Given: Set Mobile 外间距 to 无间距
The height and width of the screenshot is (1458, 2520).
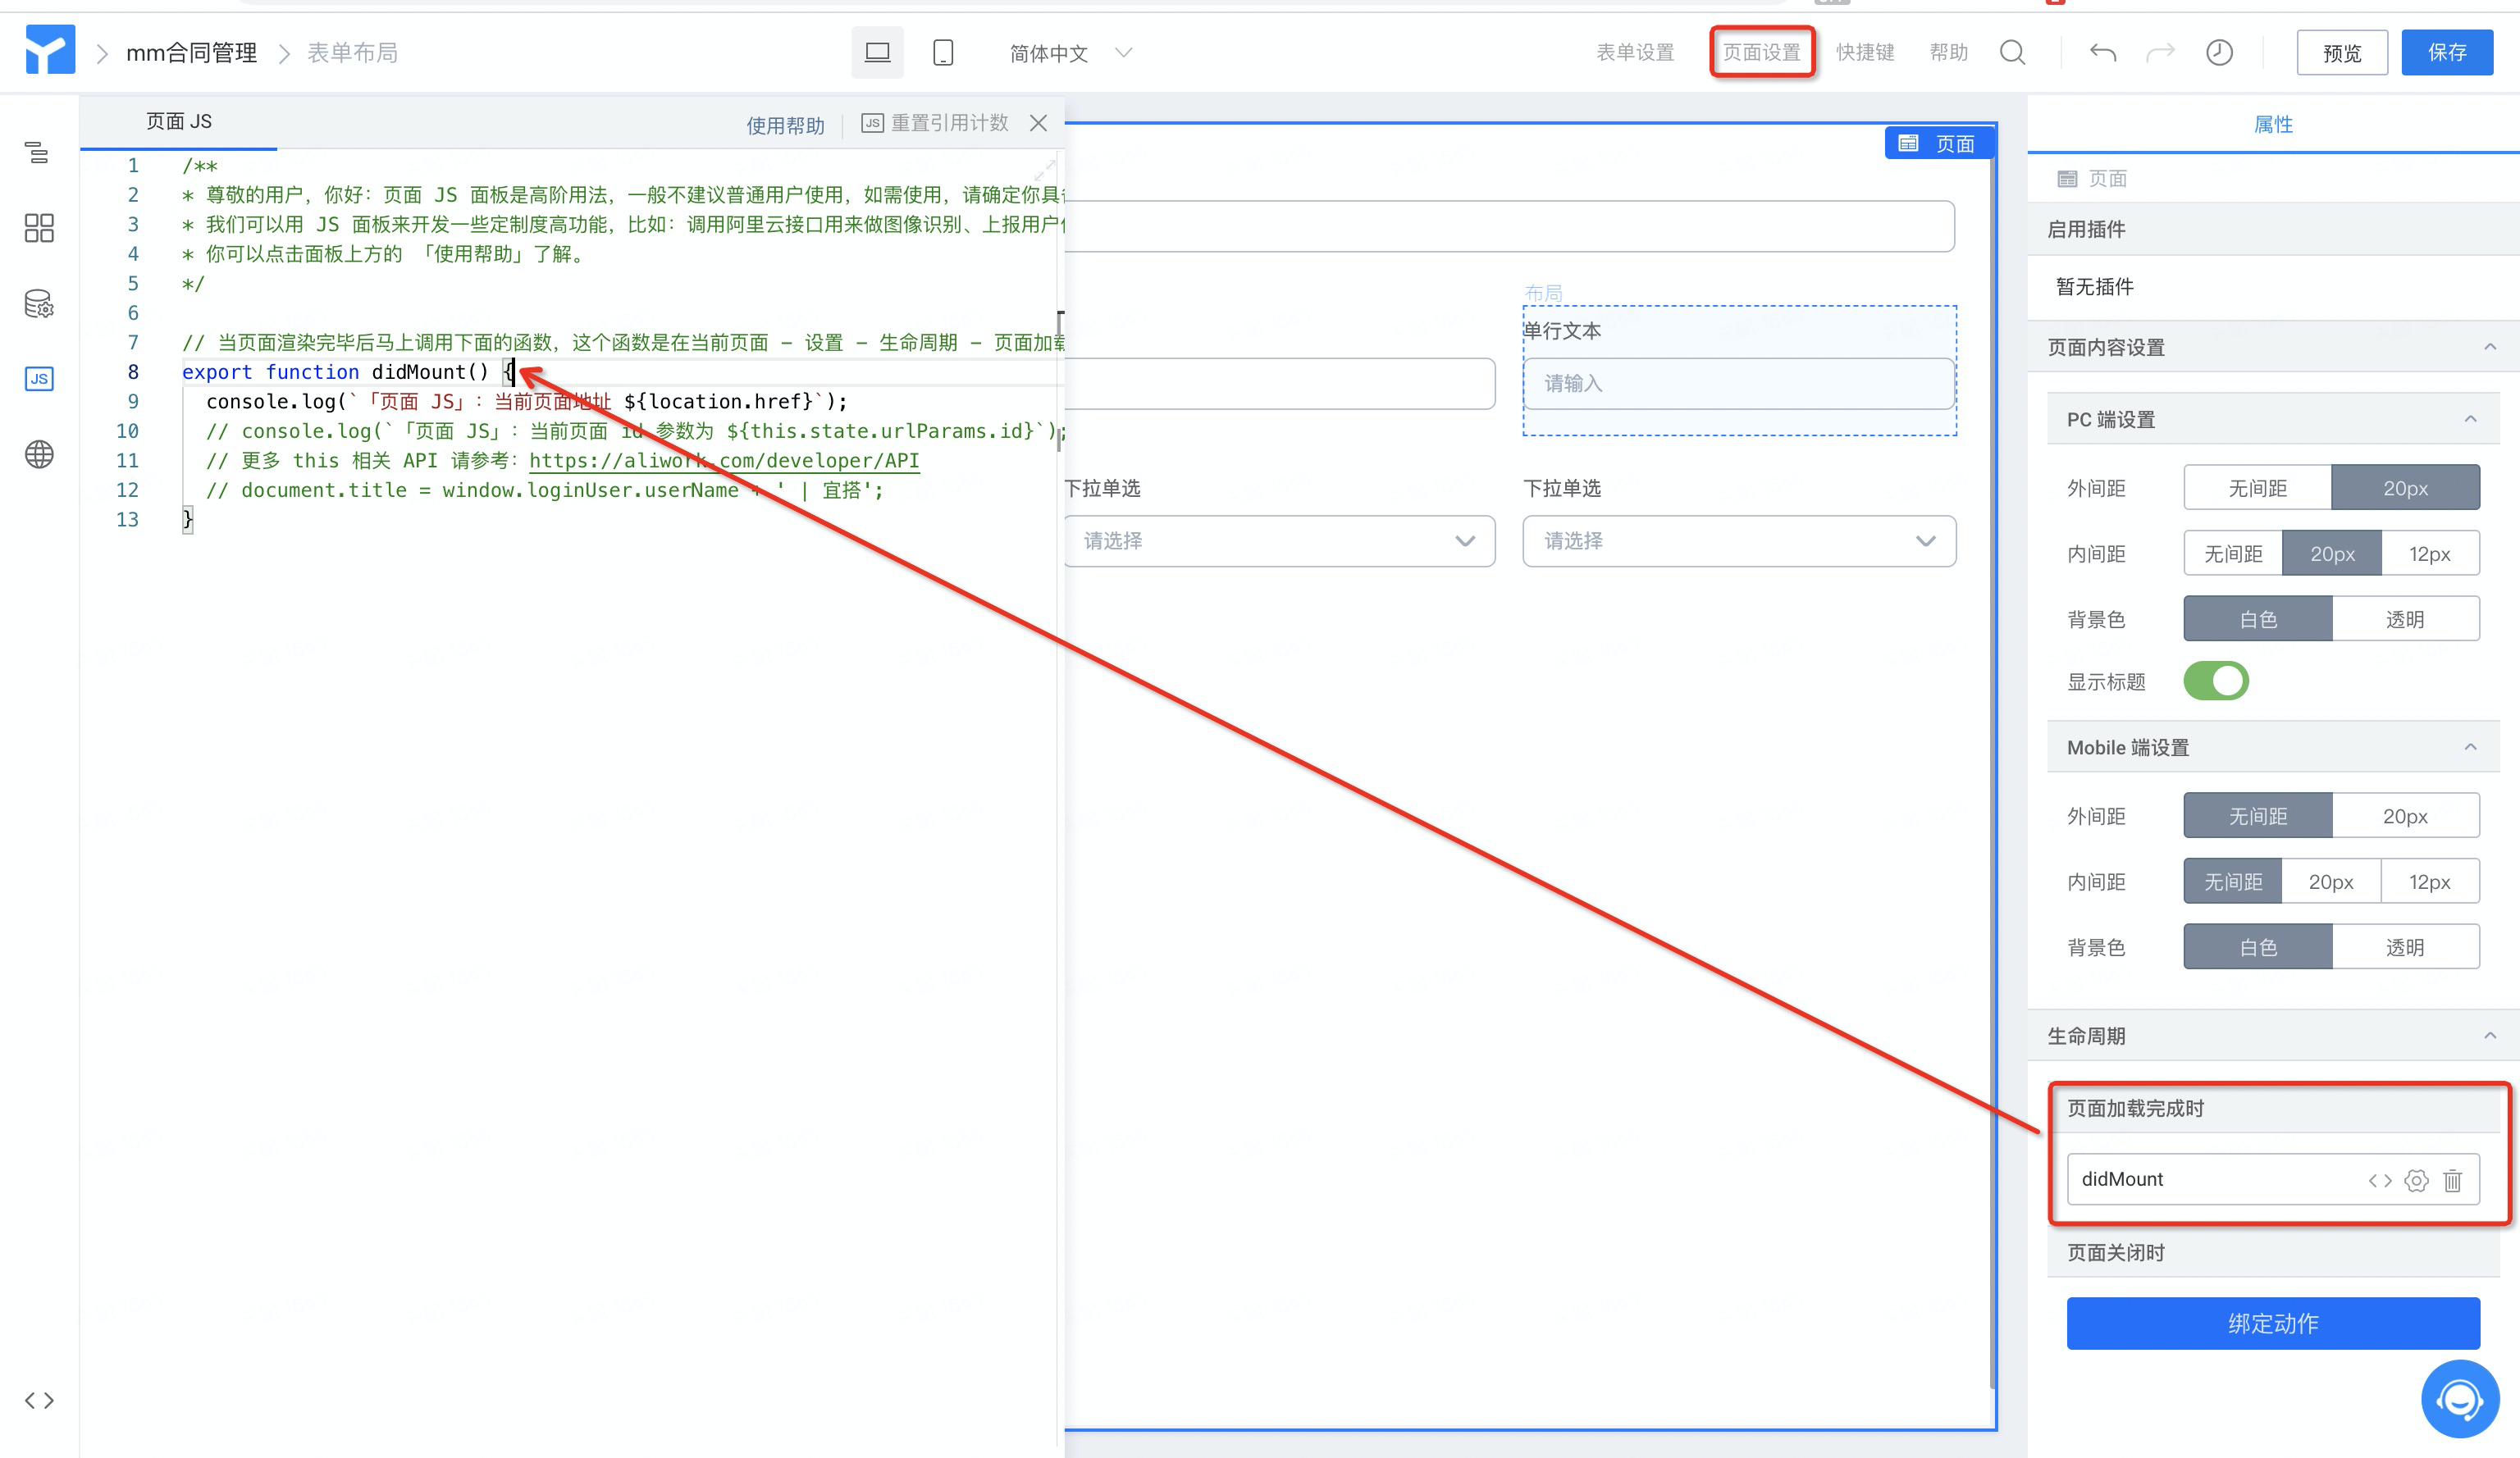Looking at the screenshot, I should point(2258,817).
